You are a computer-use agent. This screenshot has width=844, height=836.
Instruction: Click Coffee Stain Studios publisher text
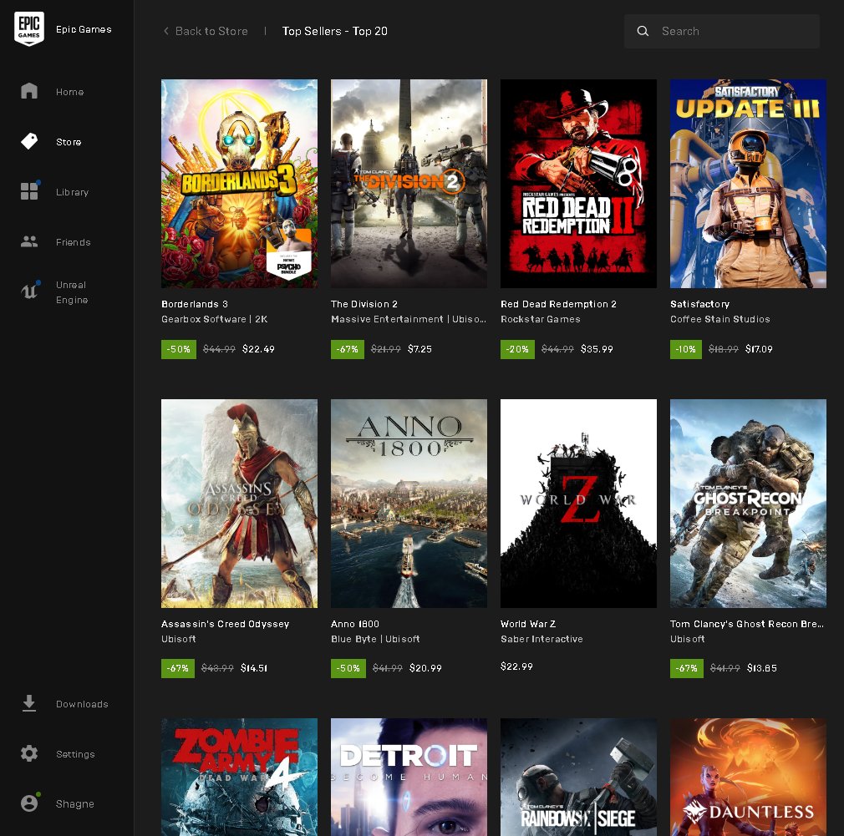point(719,319)
